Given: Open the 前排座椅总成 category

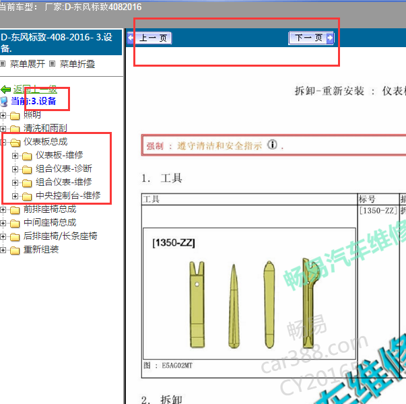Looking at the screenshot, I should [x=50, y=209].
